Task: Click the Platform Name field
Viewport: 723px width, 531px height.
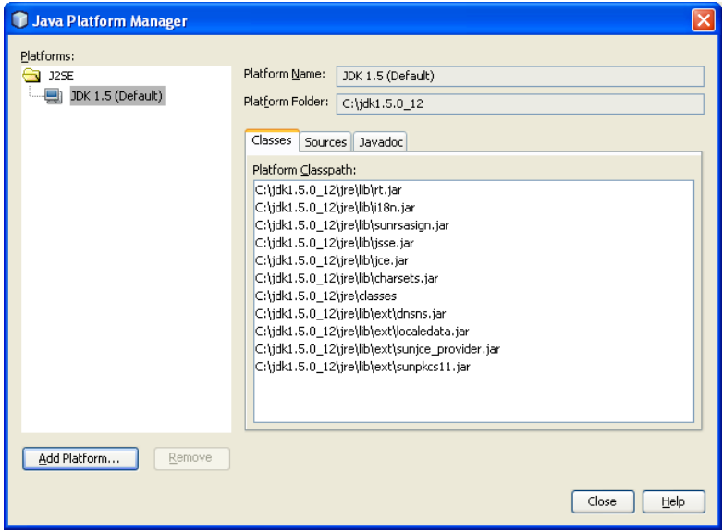Action: point(521,76)
